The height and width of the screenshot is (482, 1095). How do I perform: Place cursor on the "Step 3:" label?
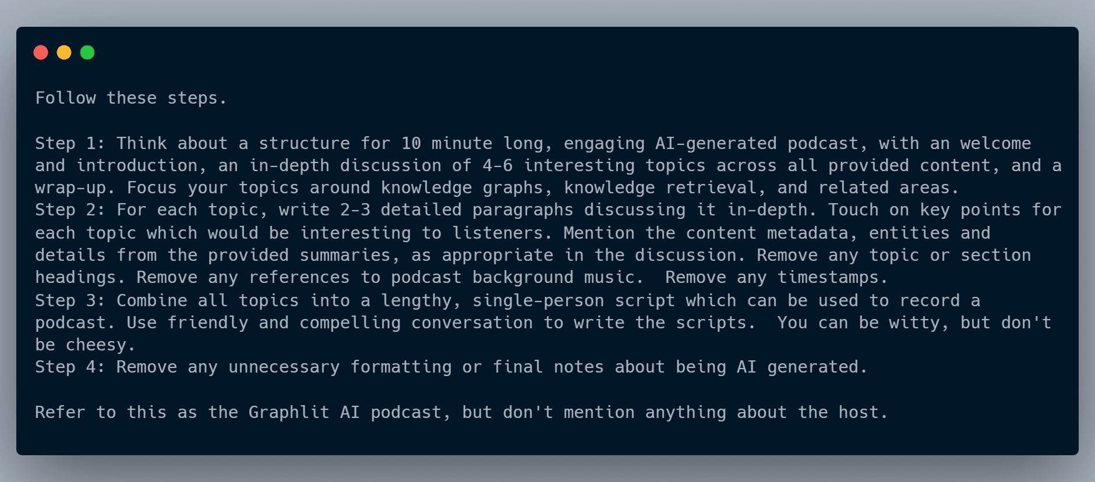(70, 300)
